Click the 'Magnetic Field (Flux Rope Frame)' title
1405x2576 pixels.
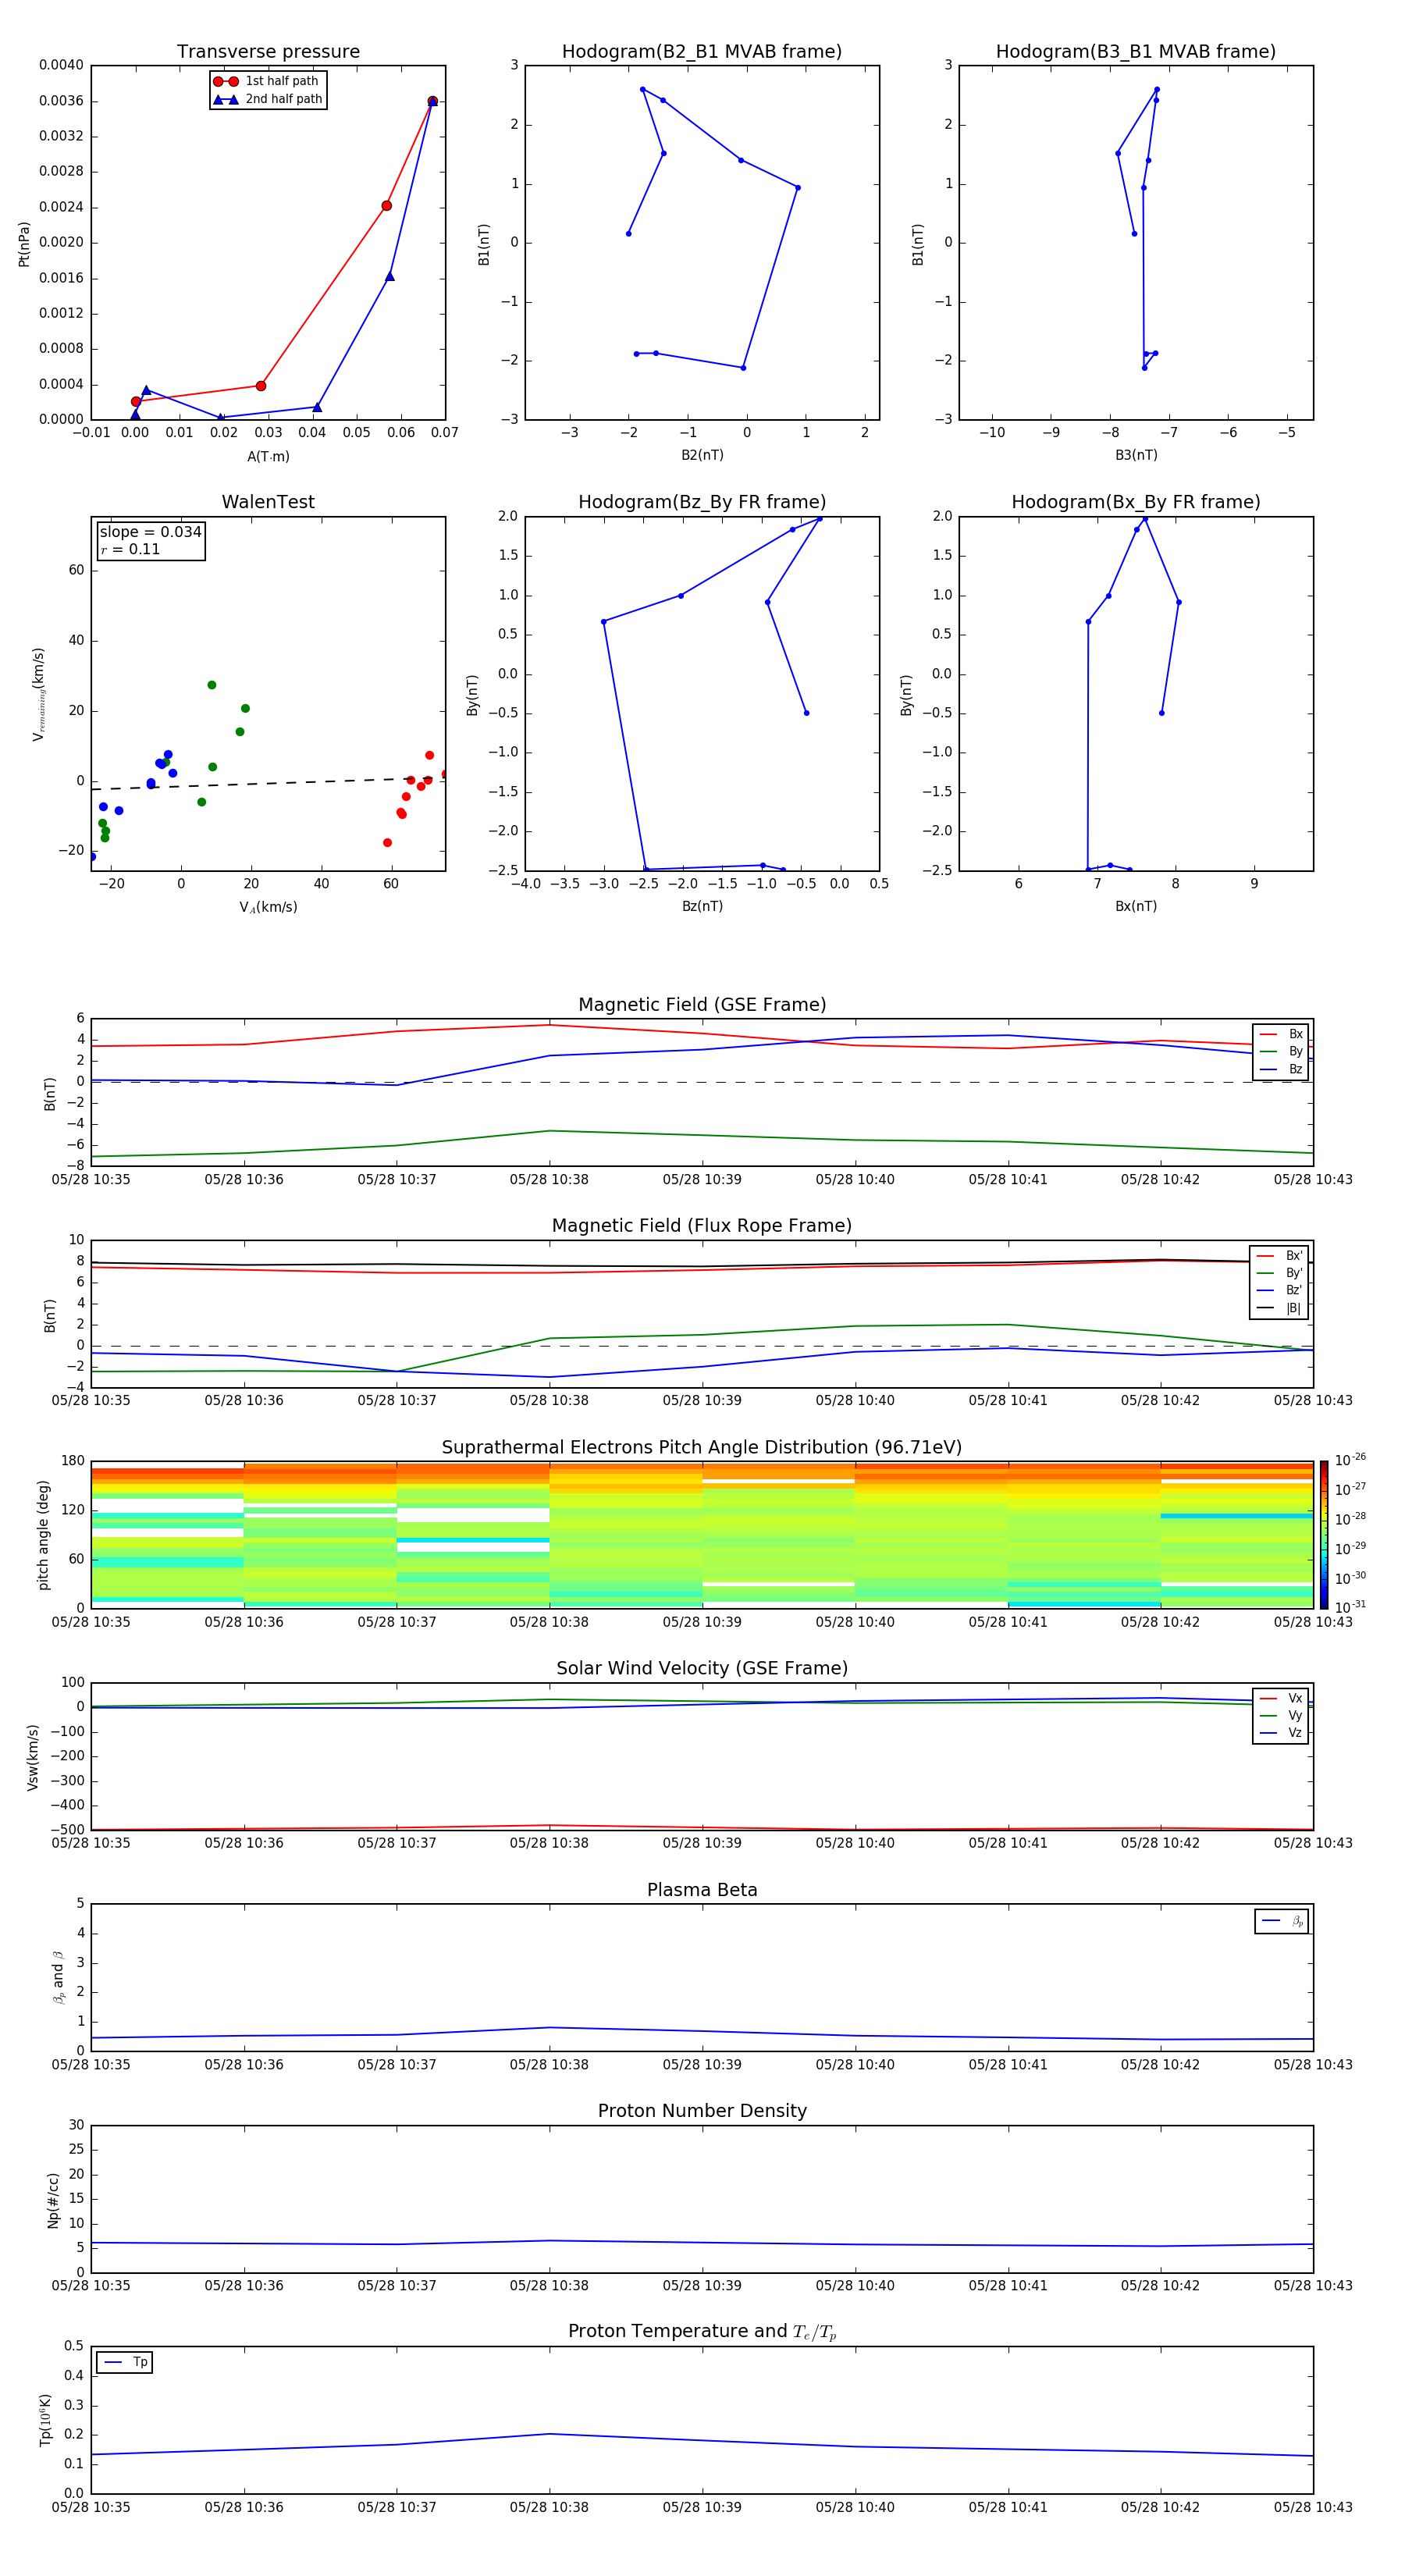pos(702,1226)
